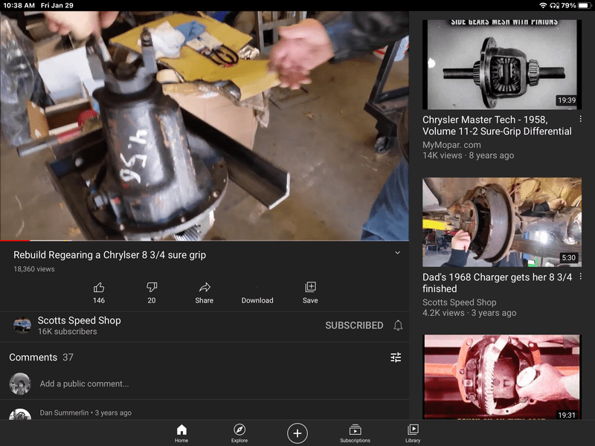Viewport: 595px width, 446px height.
Task: Expand the video description chevron
Action: coord(397,253)
